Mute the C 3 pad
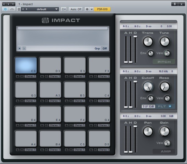Screen dimensions: 187x164 point(22,76)
